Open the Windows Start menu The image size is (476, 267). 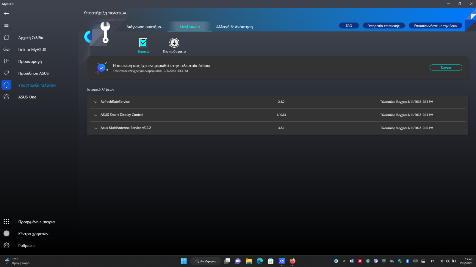184,261
